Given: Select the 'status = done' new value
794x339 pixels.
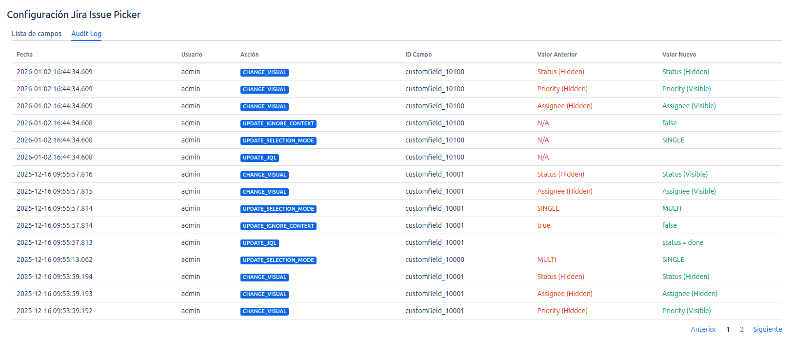Looking at the screenshot, I should point(682,242).
